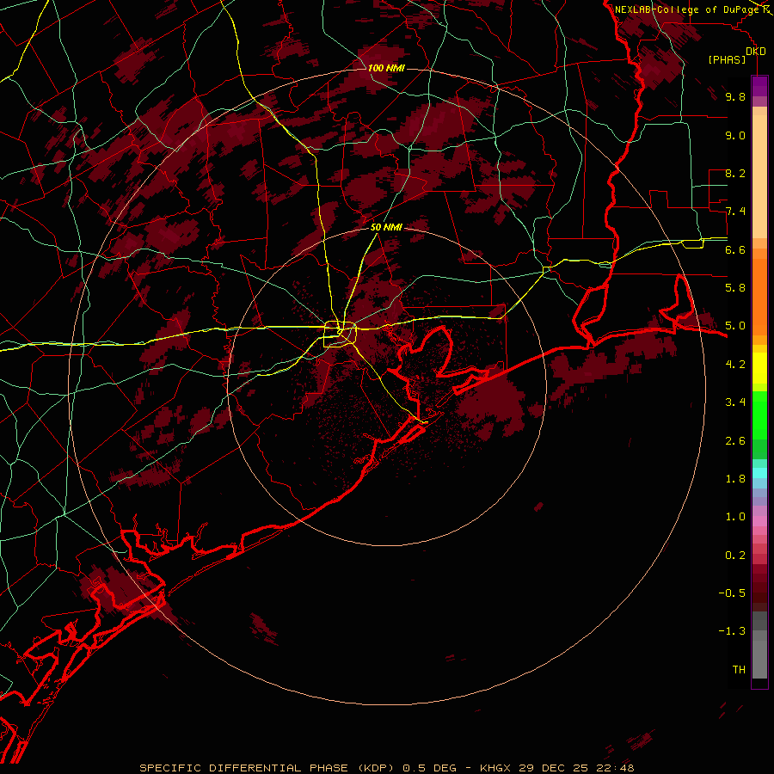774x774 pixels.
Task: Click the Specific Differential Phase KHGX caption
Action: point(386,768)
